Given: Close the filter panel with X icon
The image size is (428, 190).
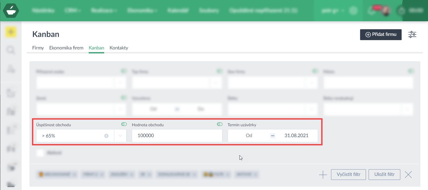Looking at the screenshot, I should click(x=408, y=175).
